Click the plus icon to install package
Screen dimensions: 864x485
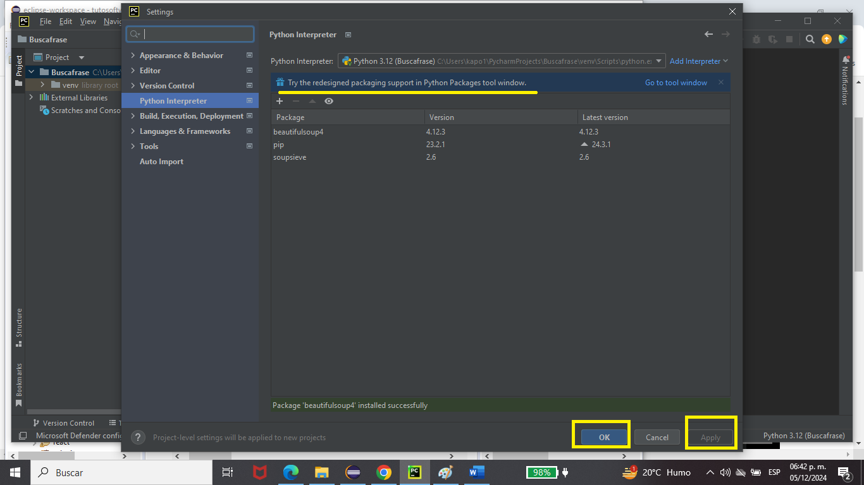coord(280,101)
